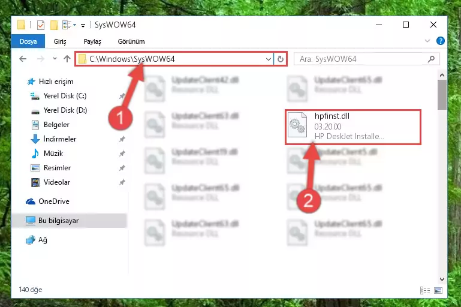Switch to large icons view in status bar
The image size is (461, 307).
tap(438, 291)
